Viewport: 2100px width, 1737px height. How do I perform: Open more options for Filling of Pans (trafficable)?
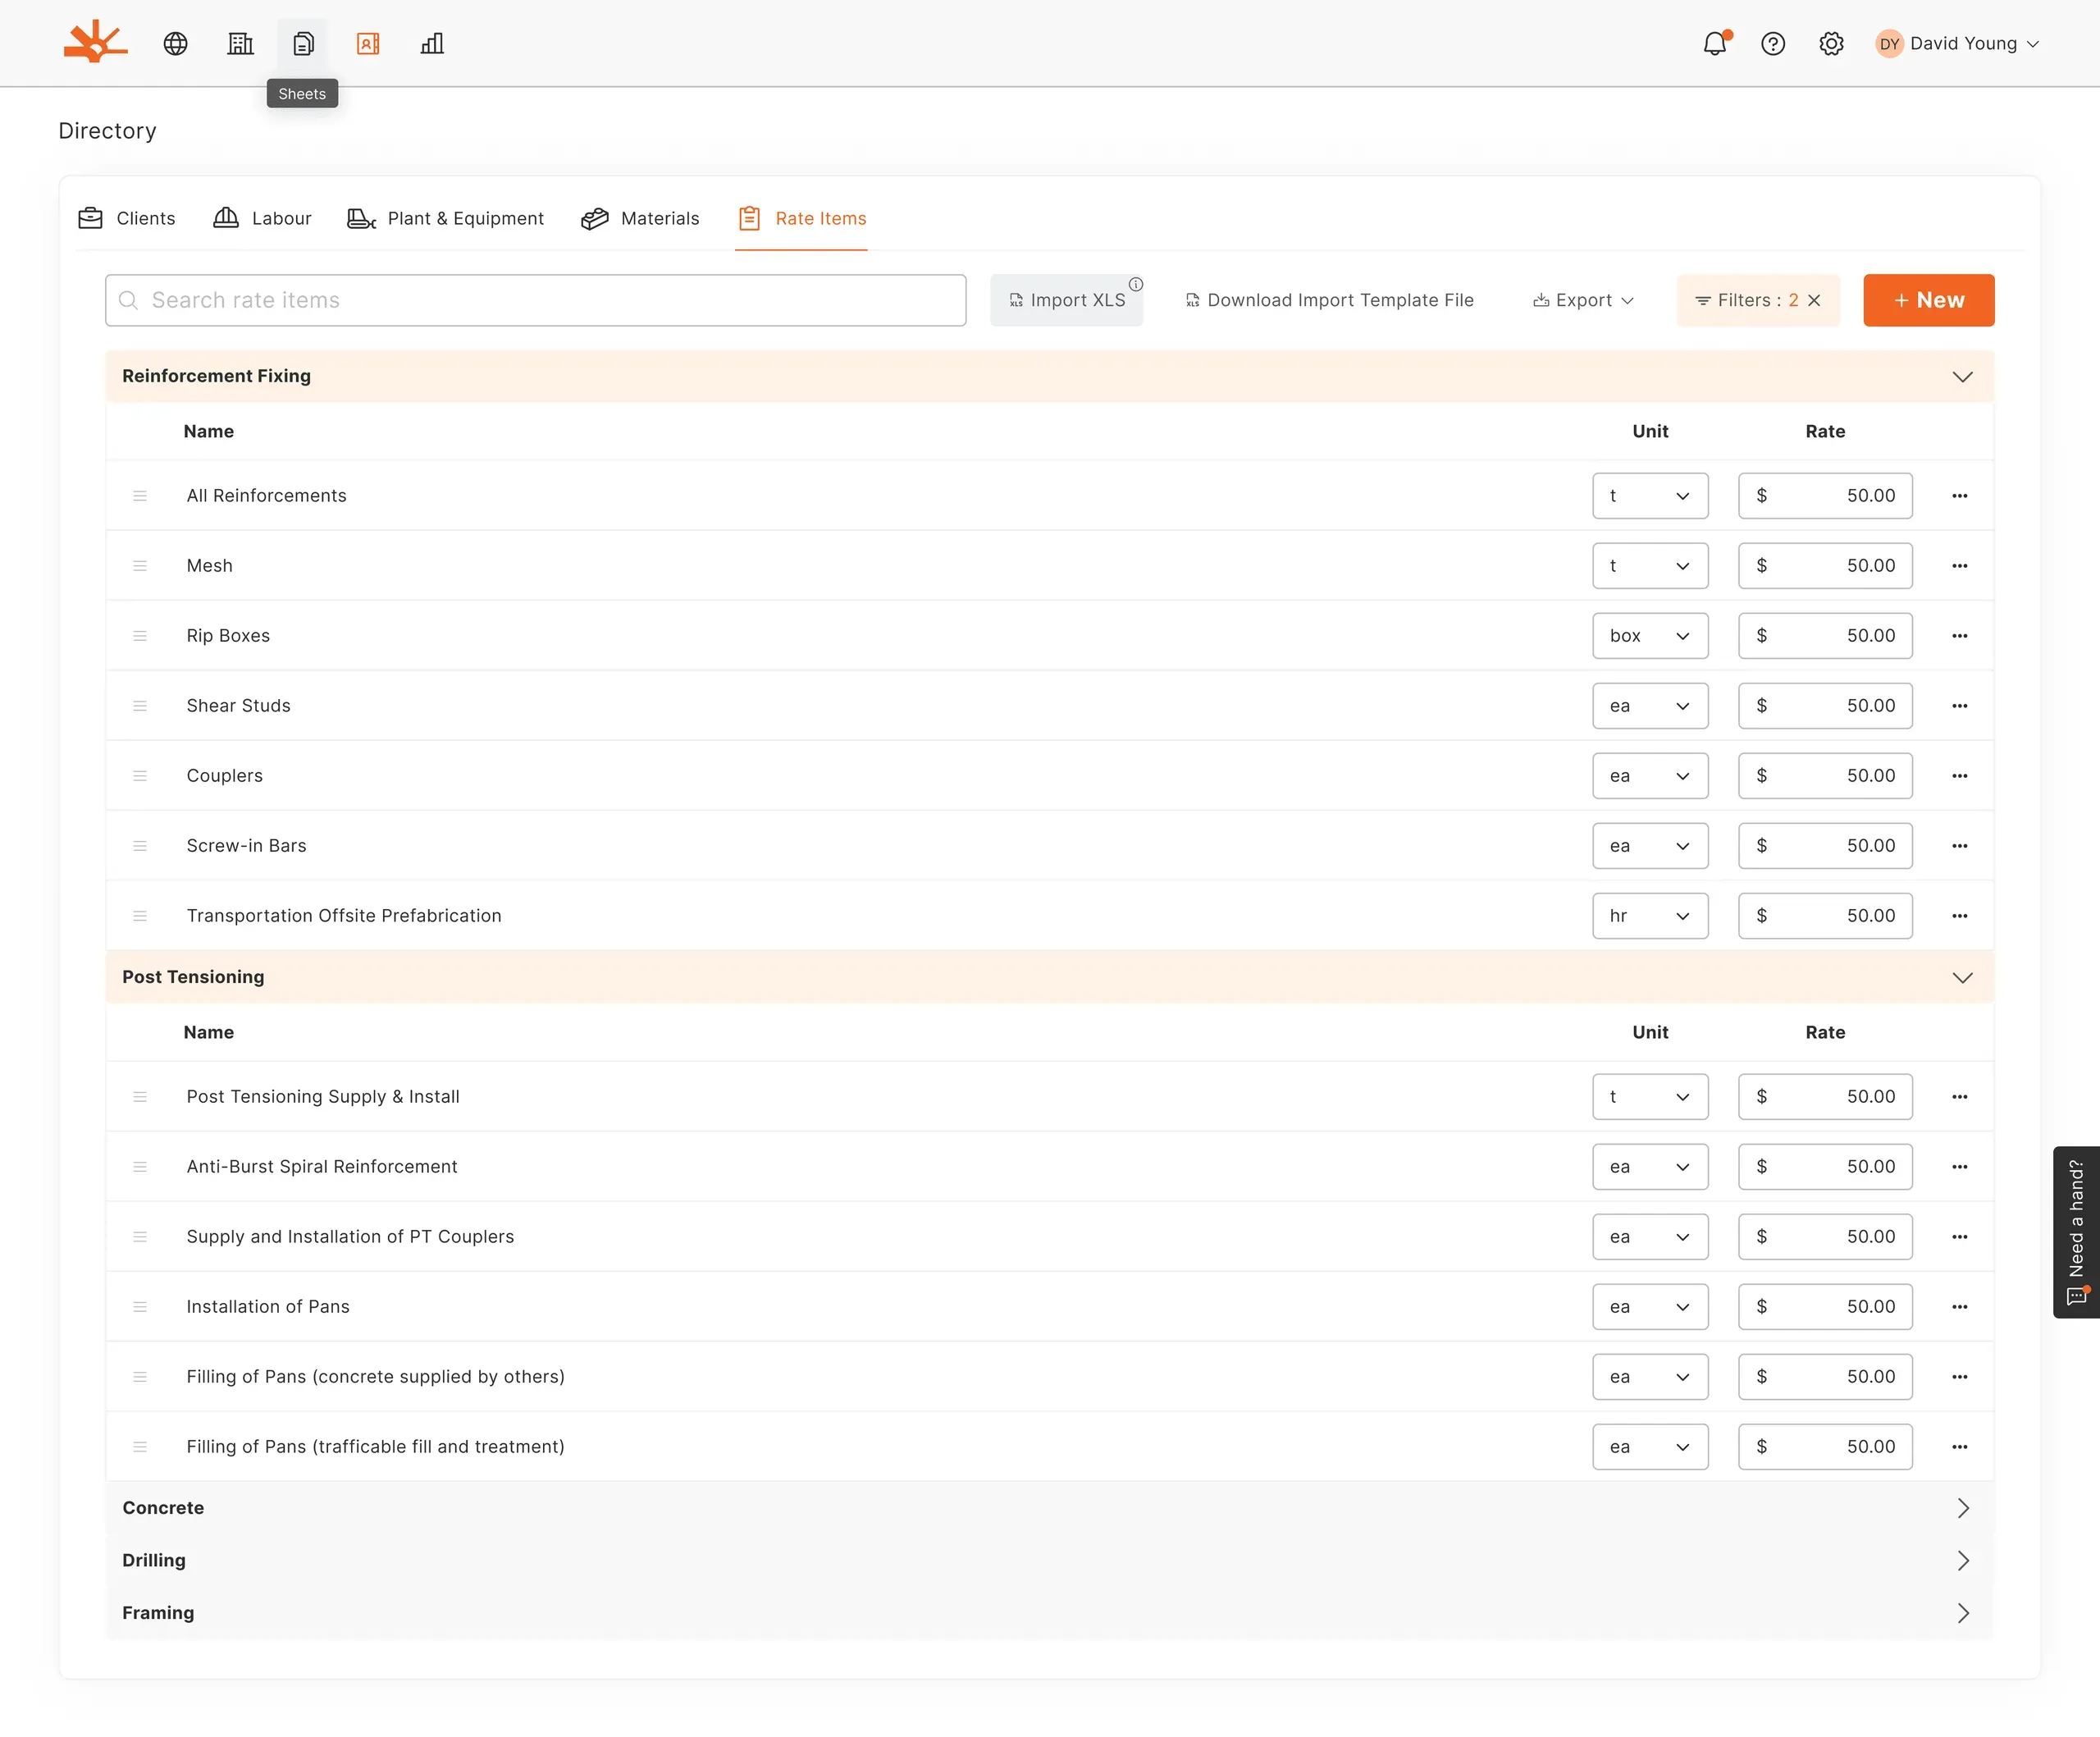[x=1960, y=1447]
